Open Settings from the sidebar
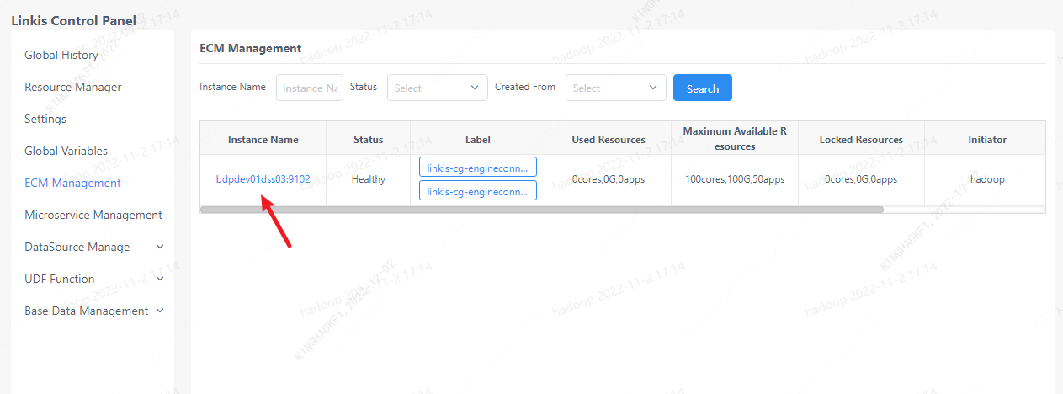The image size is (1063, 394). point(45,120)
